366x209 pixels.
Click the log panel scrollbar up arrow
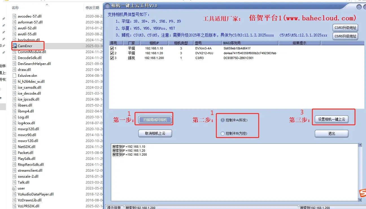pos(360,144)
